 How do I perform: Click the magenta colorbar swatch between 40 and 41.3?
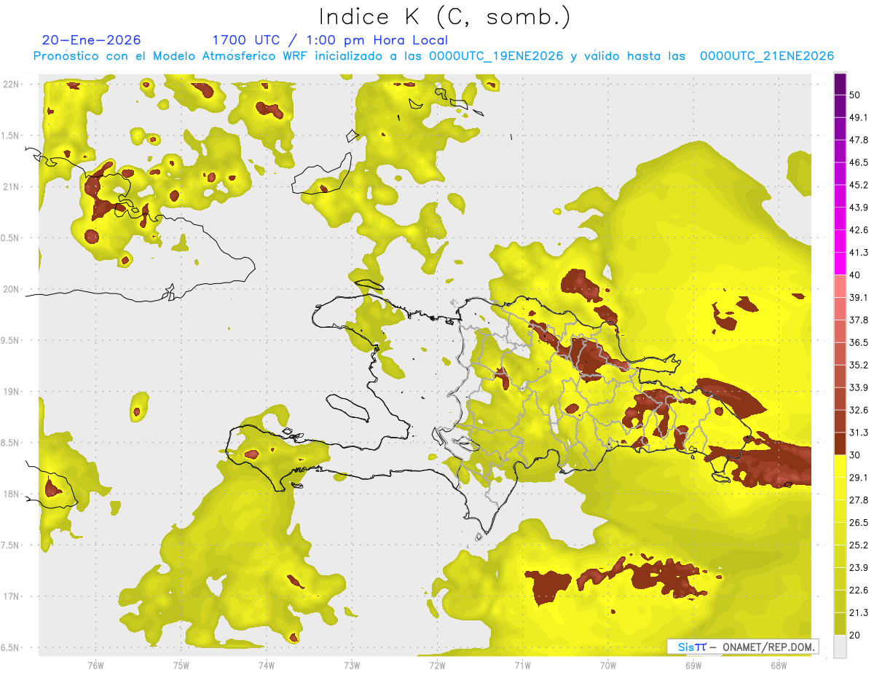[840, 264]
